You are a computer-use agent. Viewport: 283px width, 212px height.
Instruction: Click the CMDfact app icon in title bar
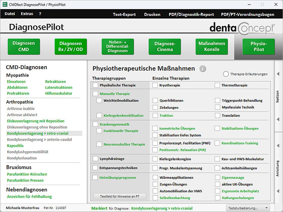tap(5, 5)
